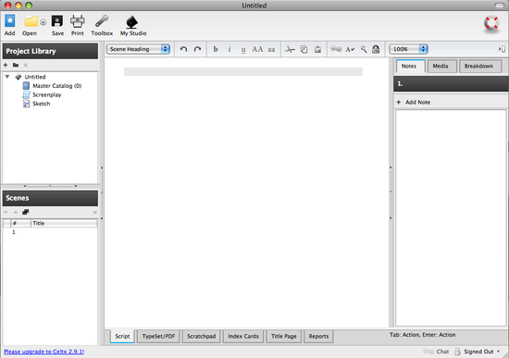
Task: Convert text to lowercase with aa
Action: [271, 50]
